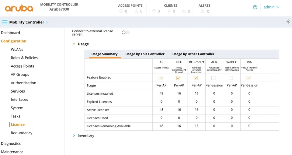Switch to Usage by This Controller tab

pyautogui.click(x=145, y=54)
